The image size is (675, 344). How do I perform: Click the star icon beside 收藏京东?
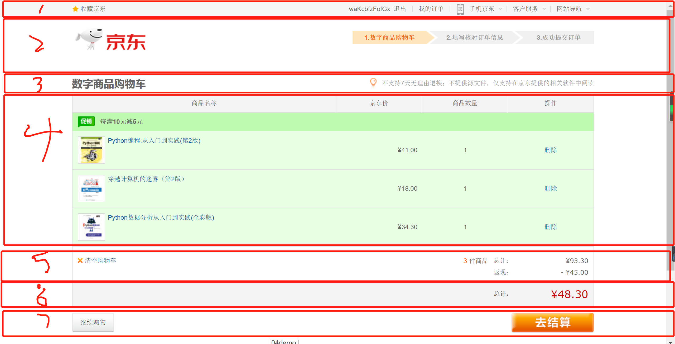tap(75, 9)
